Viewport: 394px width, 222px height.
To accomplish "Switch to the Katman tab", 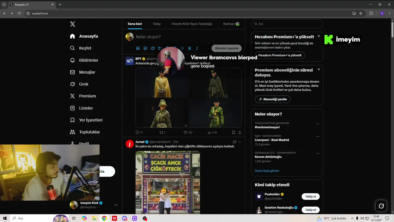I will coord(231,24).
